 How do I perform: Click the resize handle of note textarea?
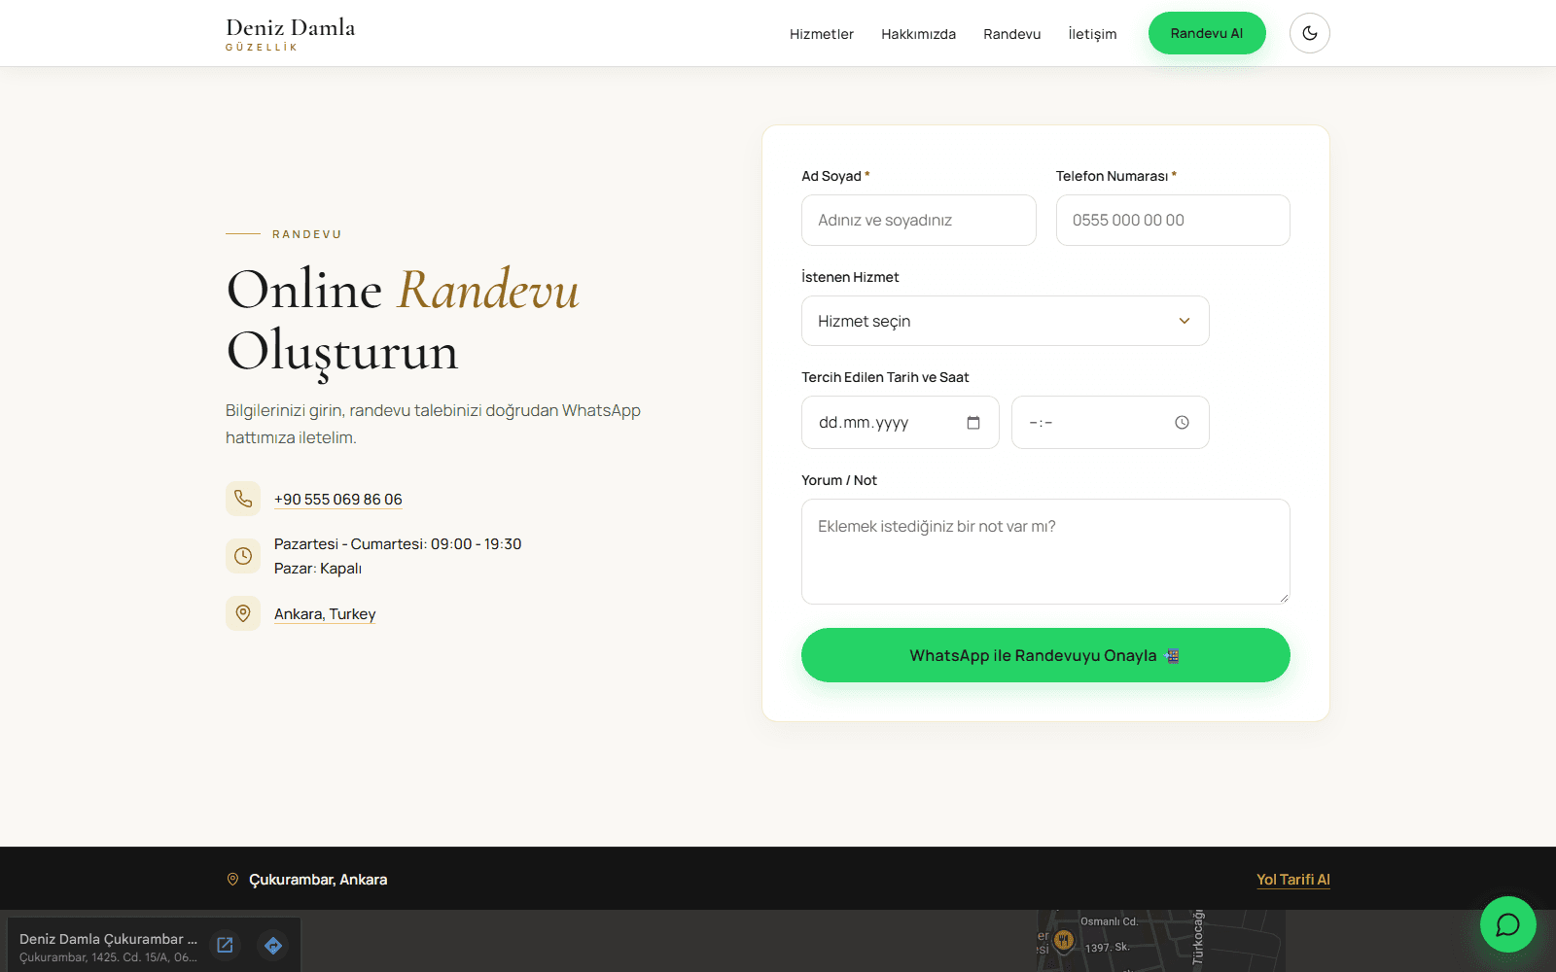pyautogui.click(x=1284, y=598)
